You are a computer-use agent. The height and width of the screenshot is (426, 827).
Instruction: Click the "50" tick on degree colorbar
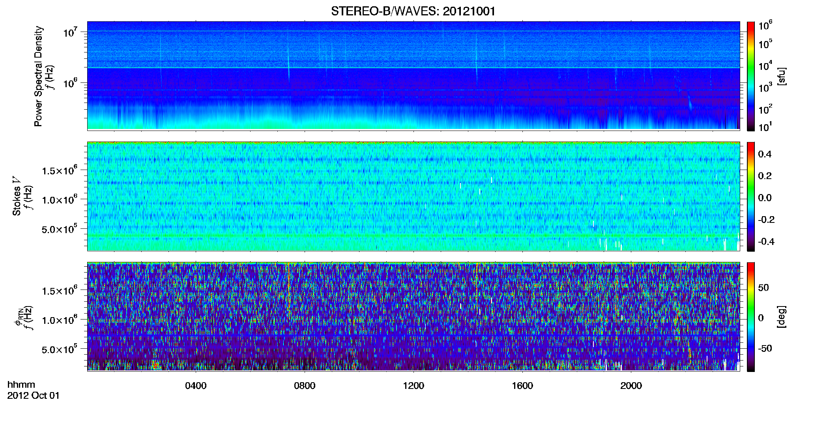pos(763,288)
